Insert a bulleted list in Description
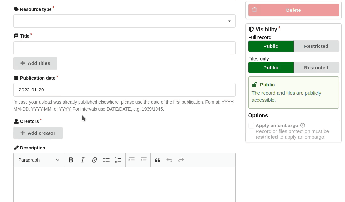Image resolution: width=345 pixels, height=202 pixels. pos(106,160)
